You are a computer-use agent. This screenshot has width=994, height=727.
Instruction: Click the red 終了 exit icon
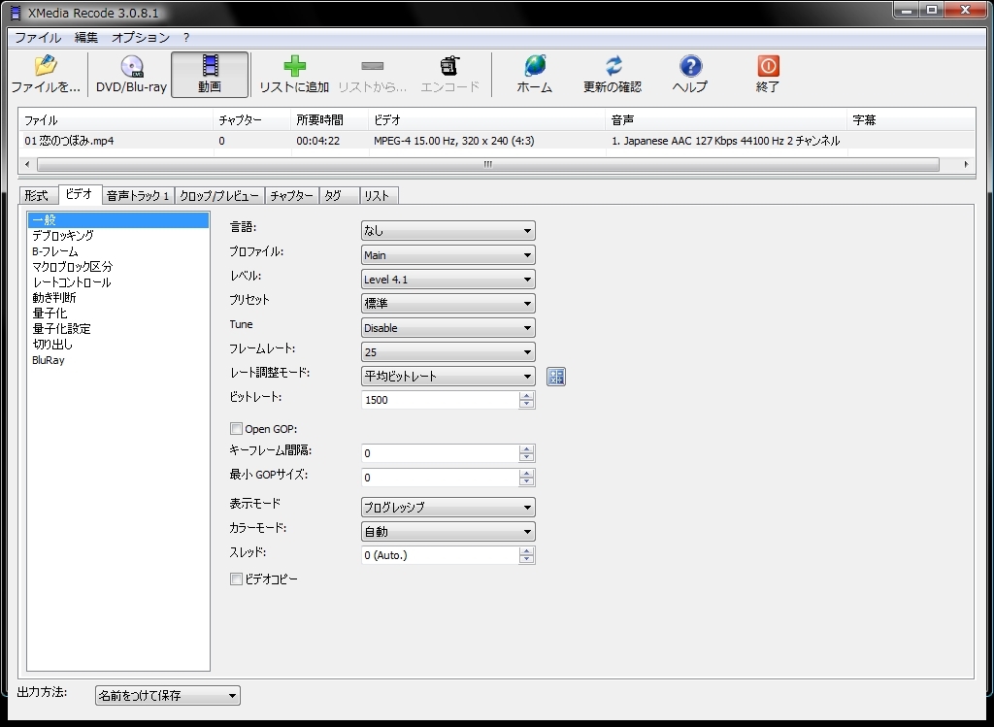tap(768, 67)
